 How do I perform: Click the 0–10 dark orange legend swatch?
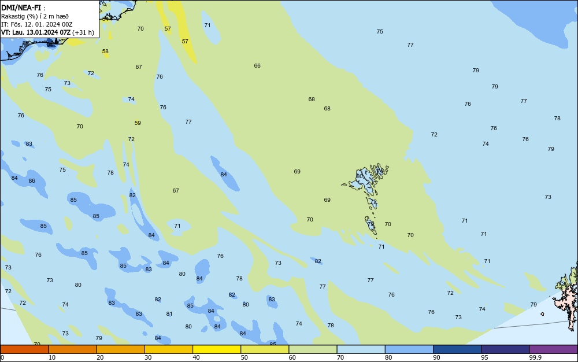pyautogui.click(x=24, y=349)
